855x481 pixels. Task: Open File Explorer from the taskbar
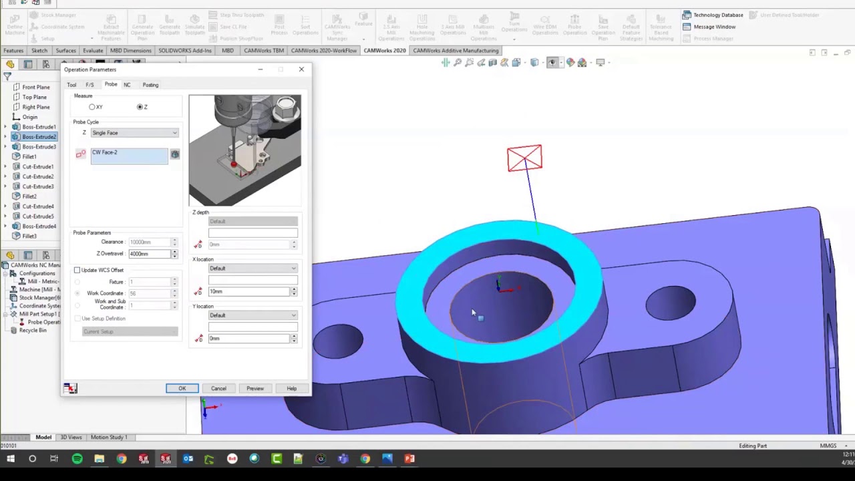[x=99, y=459]
